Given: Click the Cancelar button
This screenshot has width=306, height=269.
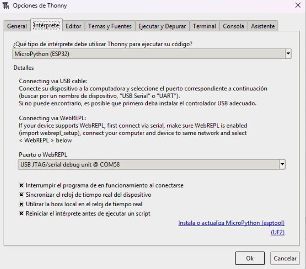Looking at the screenshot, I should [285, 258].
